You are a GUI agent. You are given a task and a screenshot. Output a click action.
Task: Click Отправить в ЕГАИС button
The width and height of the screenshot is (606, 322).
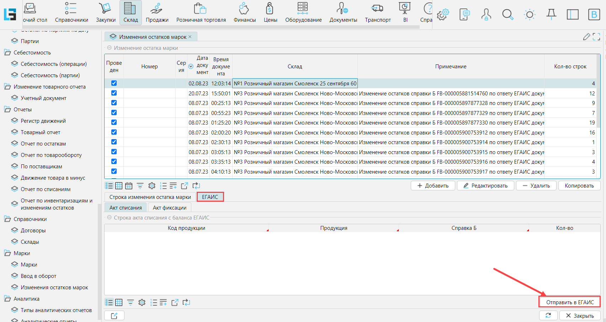click(x=570, y=302)
